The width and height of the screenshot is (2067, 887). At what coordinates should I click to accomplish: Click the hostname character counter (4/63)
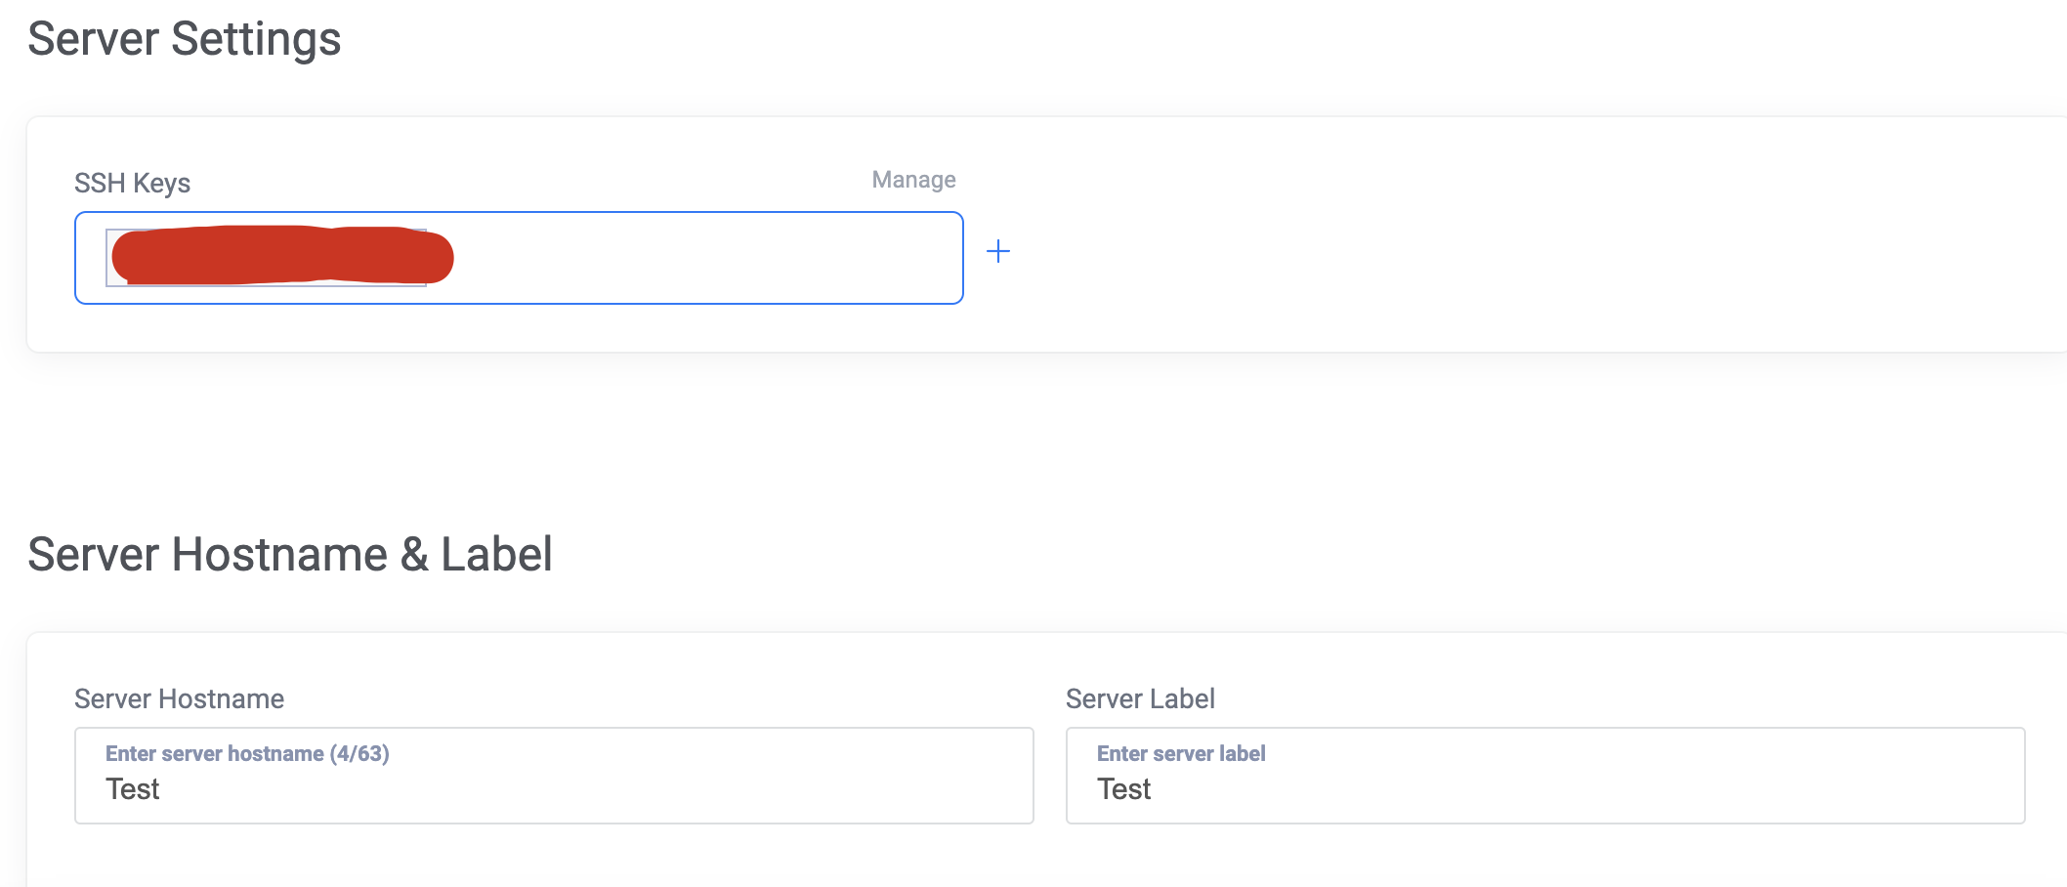point(359,753)
